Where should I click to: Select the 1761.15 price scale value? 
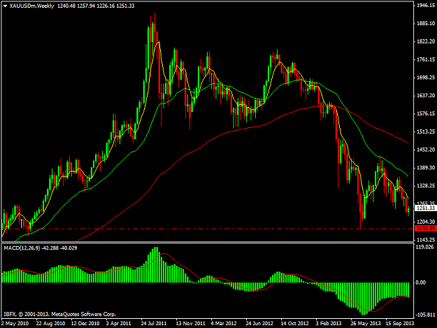426,59
